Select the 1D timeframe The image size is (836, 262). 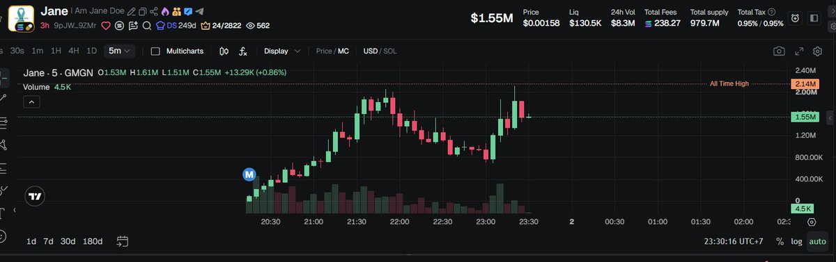91,51
